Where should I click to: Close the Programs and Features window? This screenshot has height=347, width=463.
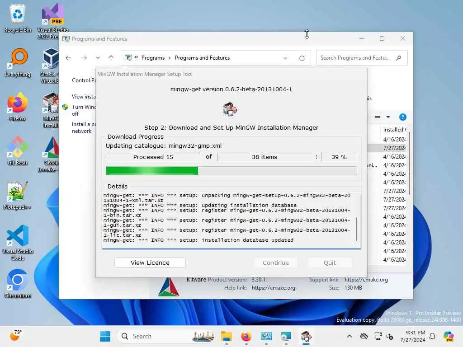point(403,39)
